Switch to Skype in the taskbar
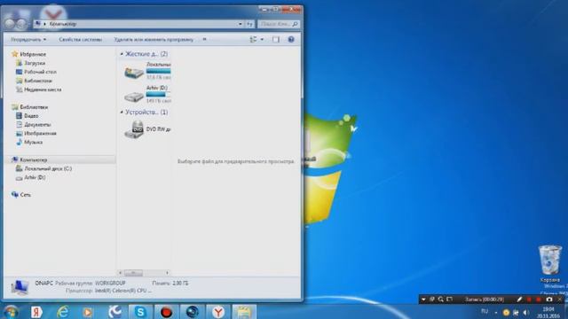568x319 pixels. pyautogui.click(x=140, y=312)
